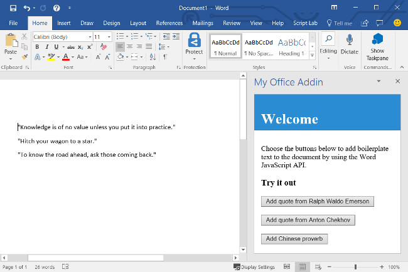Expand the Styles gallery More arrow
The image size is (408, 272).
point(312,55)
